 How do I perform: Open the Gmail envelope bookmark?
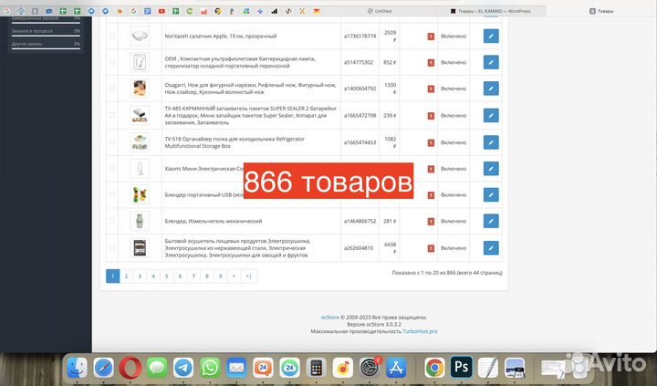317,11
